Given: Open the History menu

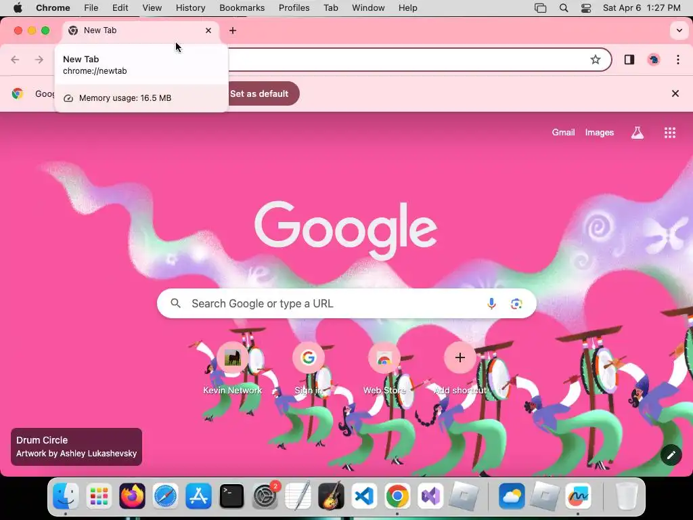Looking at the screenshot, I should coord(190,7).
